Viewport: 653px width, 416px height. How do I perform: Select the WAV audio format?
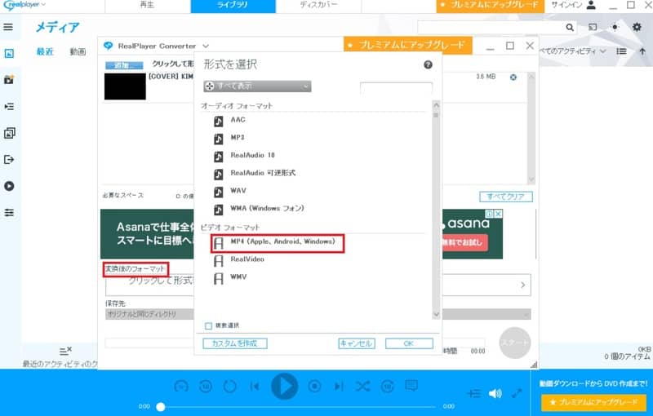click(x=238, y=191)
